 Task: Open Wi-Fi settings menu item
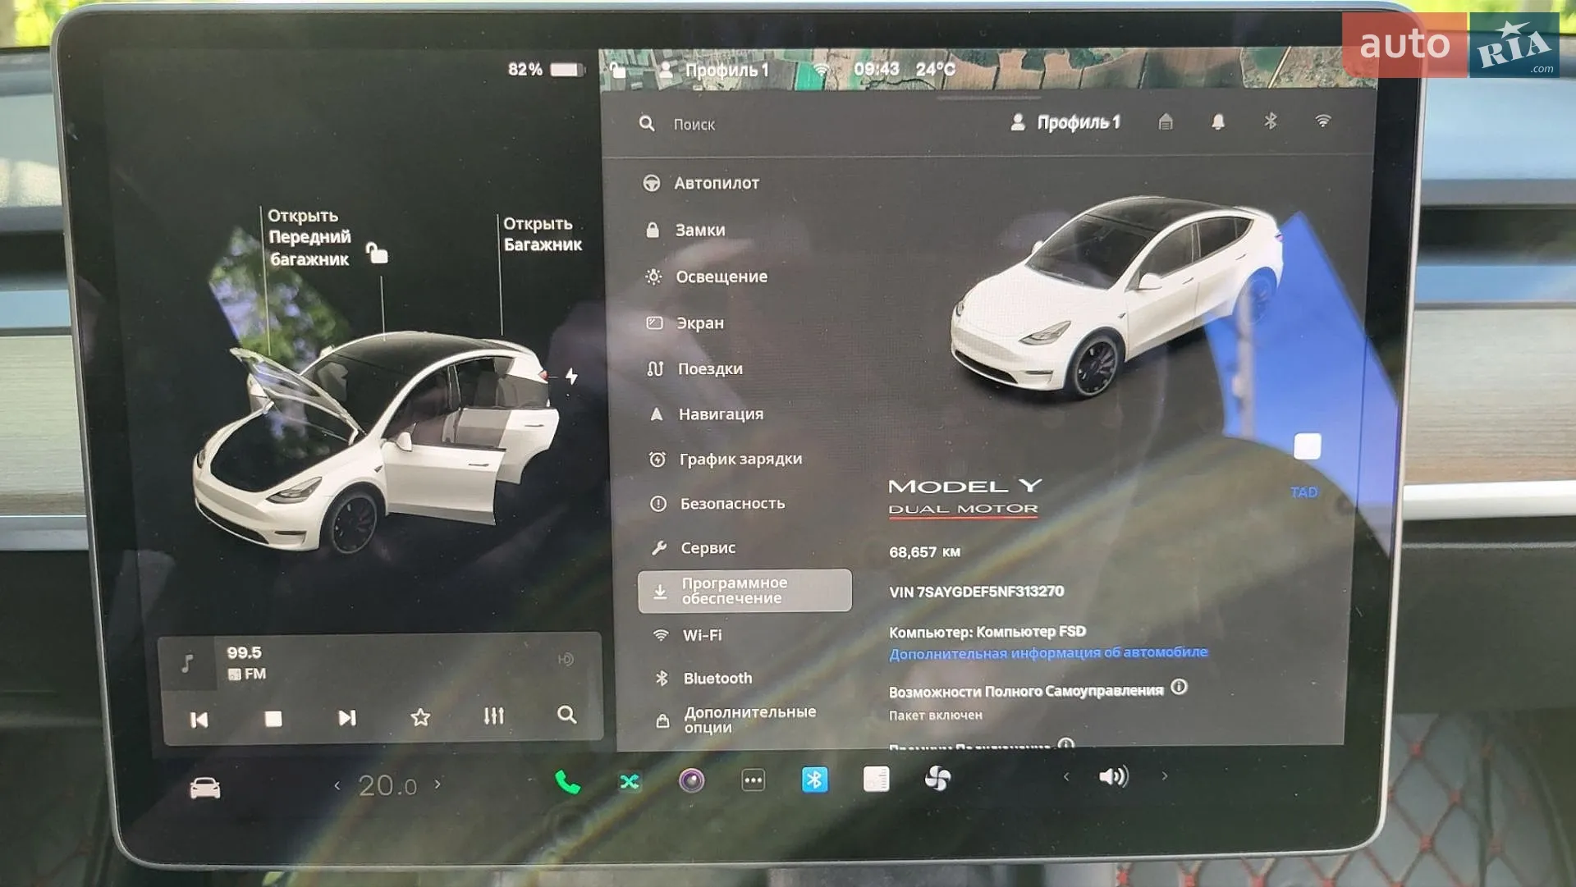pyautogui.click(x=688, y=635)
